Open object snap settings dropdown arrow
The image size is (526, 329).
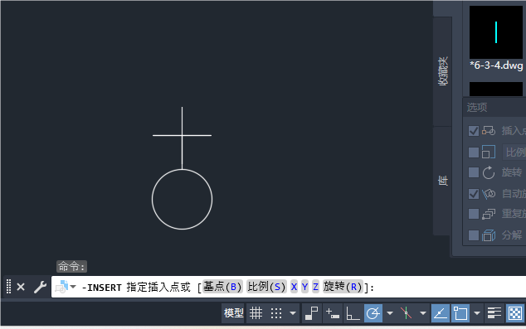(477, 313)
